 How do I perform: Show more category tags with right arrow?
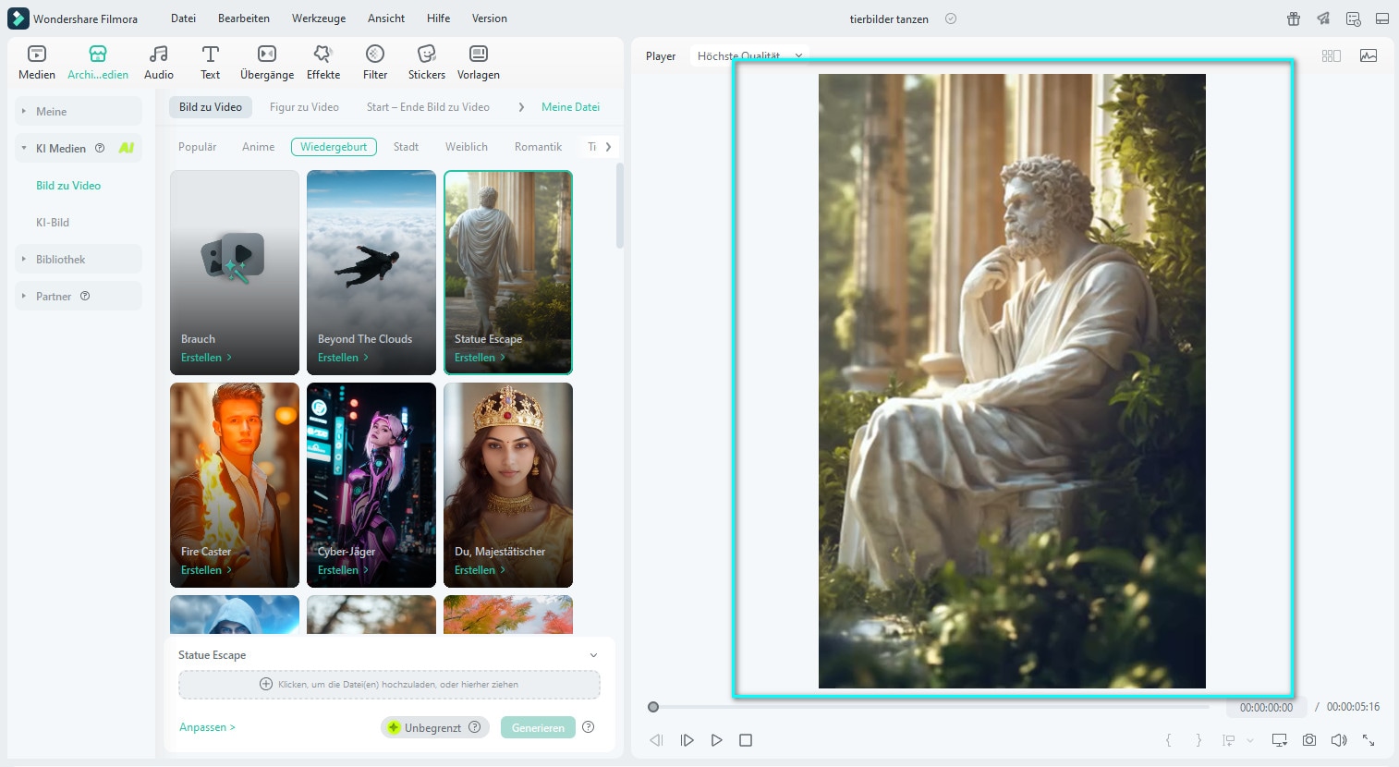click(x=608, y=147)
